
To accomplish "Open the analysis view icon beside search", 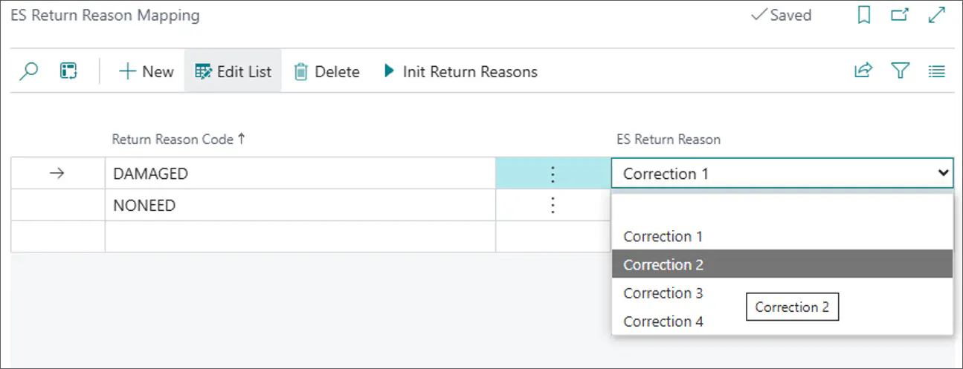I will click(x=68, y=71).
